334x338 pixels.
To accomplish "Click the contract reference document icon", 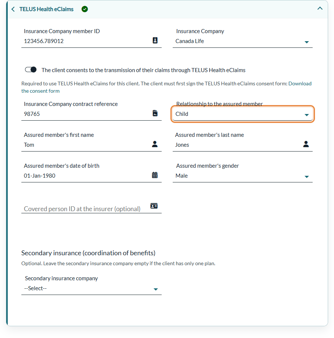I will tap(155, 113).
